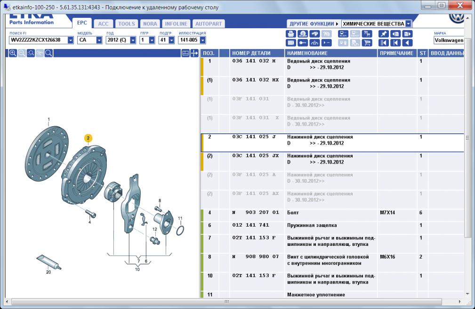The width and height of the screenshot is (475, 309).
Task: Click the printer icon in toolbar
Action: tap(291, 34)
